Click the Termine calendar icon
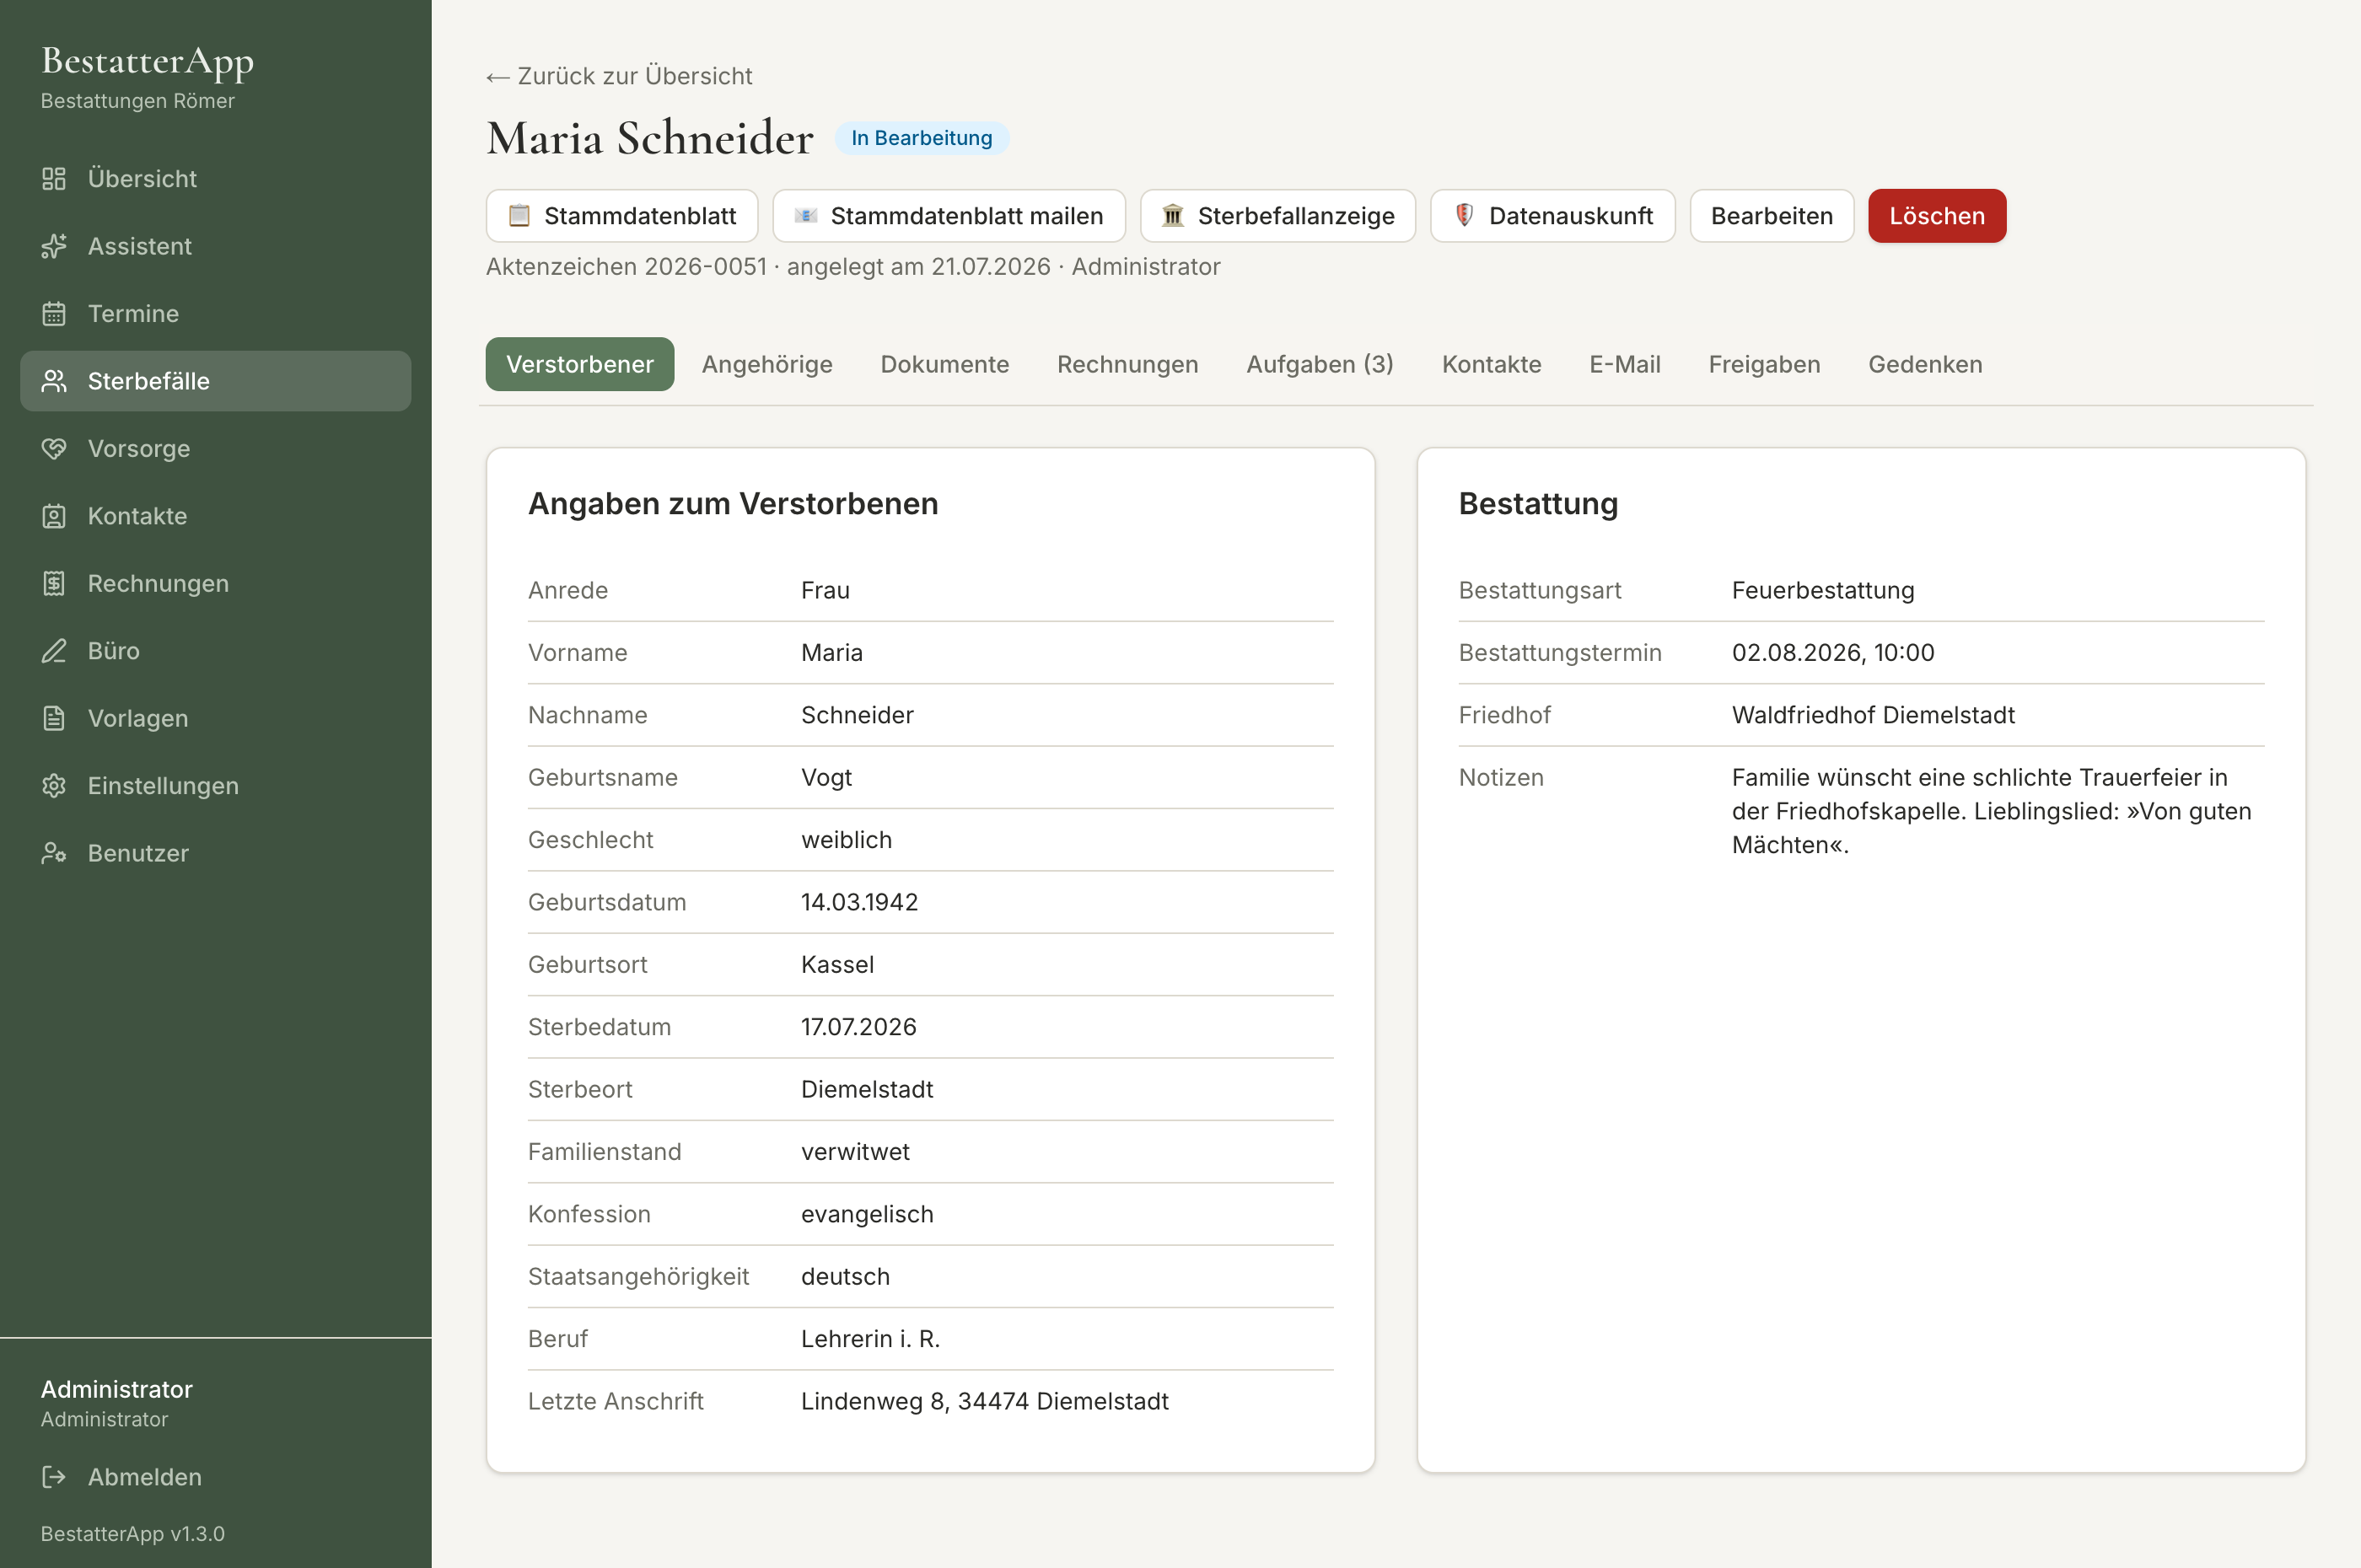Viewport: 2361px width, 1568px height. pos(54,314)
